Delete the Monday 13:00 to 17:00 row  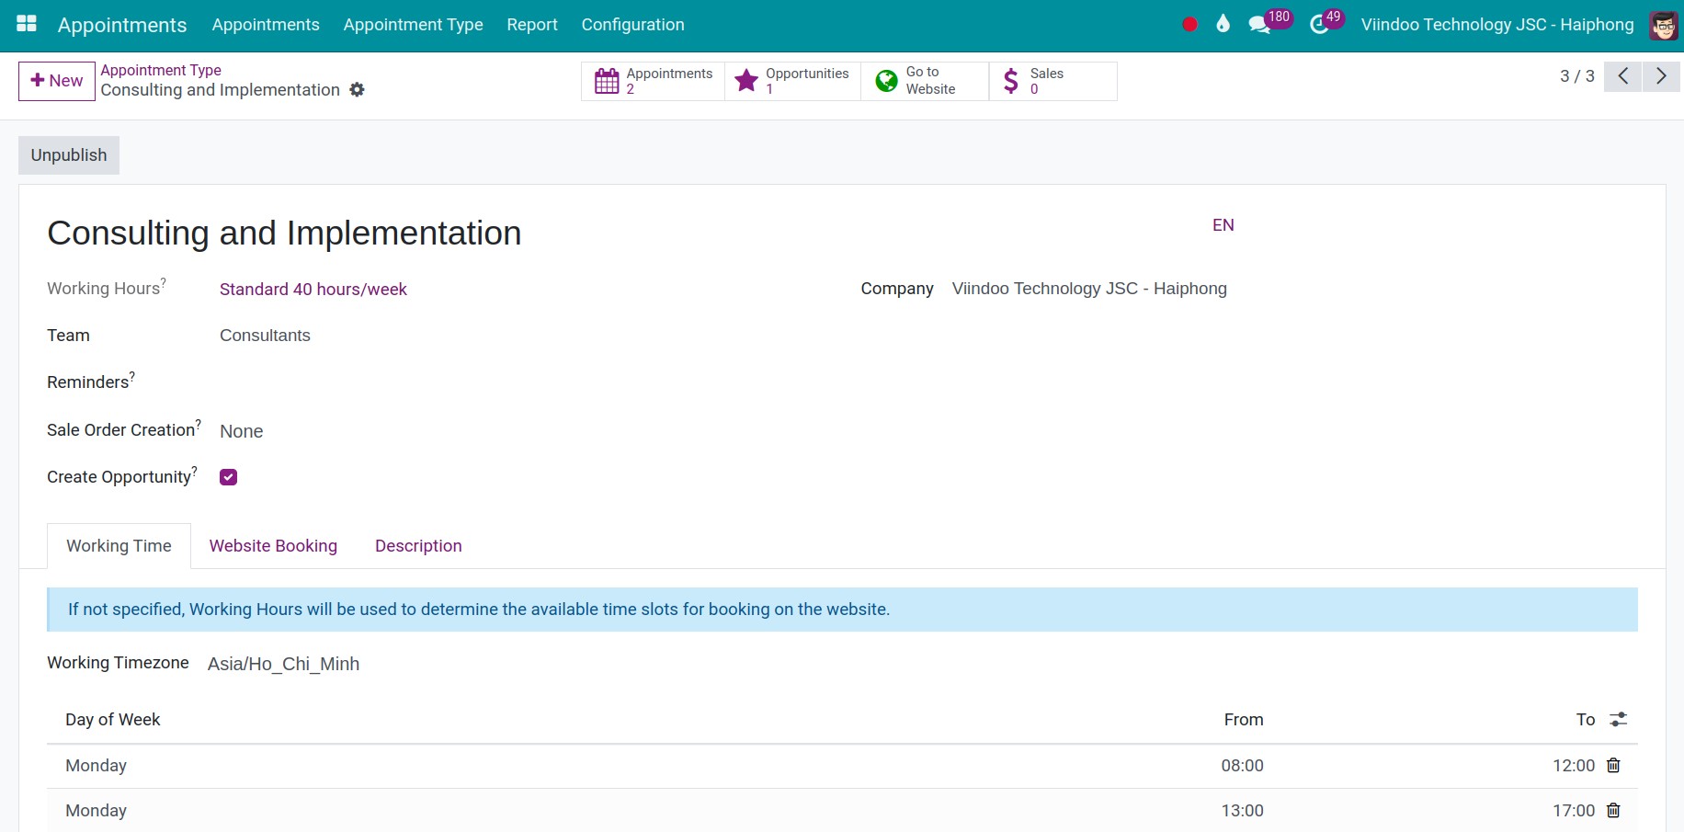(1613, 810)
